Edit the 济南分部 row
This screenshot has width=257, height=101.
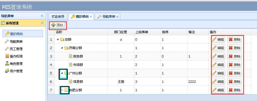coord(218,48)
